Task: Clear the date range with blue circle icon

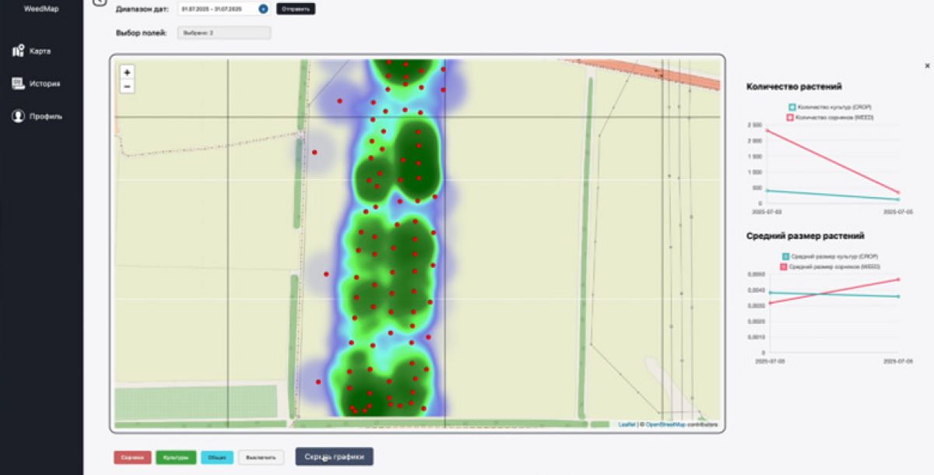Action: pyautogui.click(x=263, y=9)
